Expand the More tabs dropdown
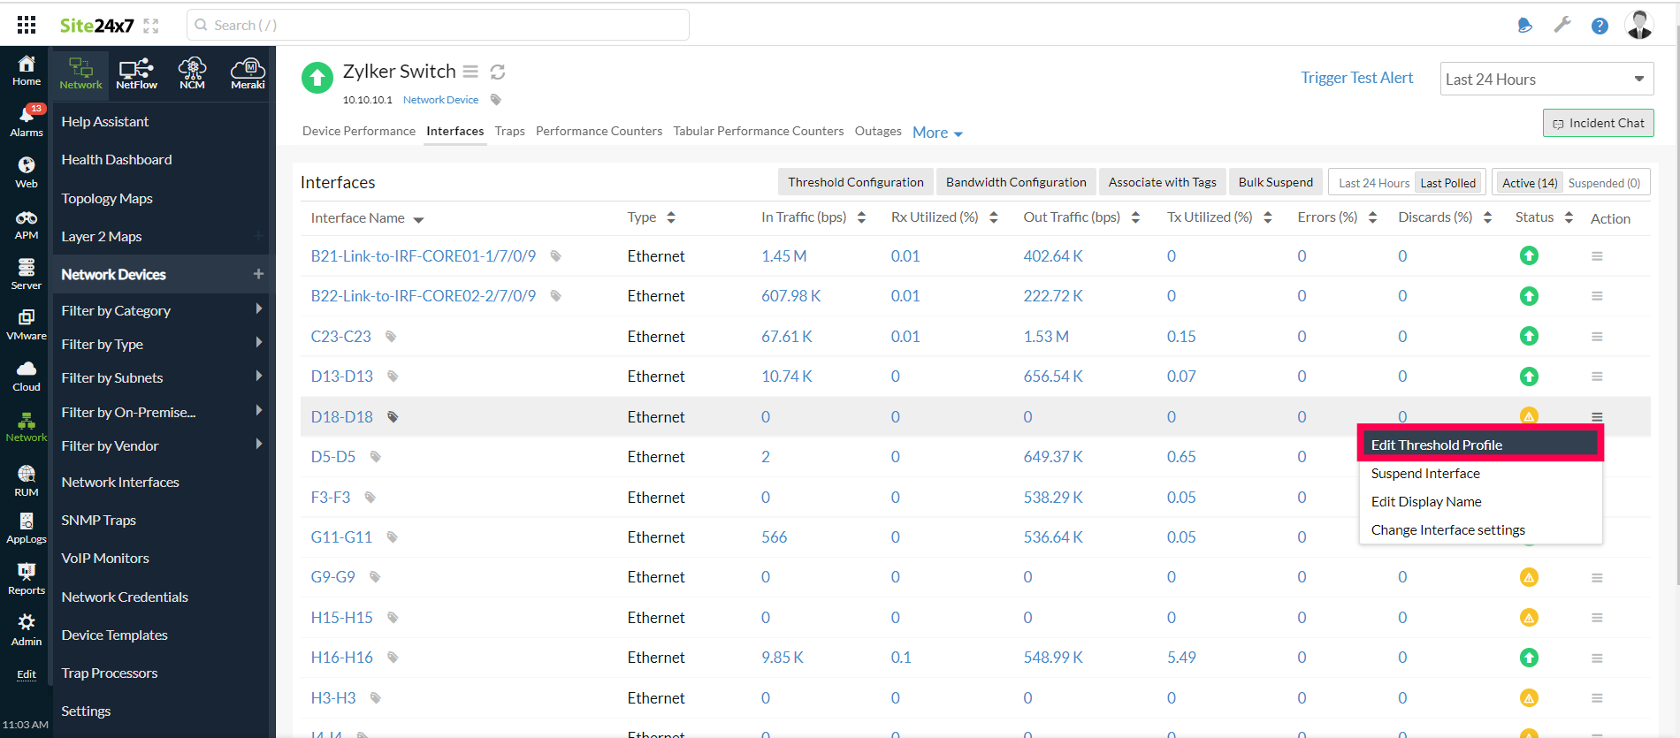The height and width of the screenshot is (738, 1680). tap(937, 132)
